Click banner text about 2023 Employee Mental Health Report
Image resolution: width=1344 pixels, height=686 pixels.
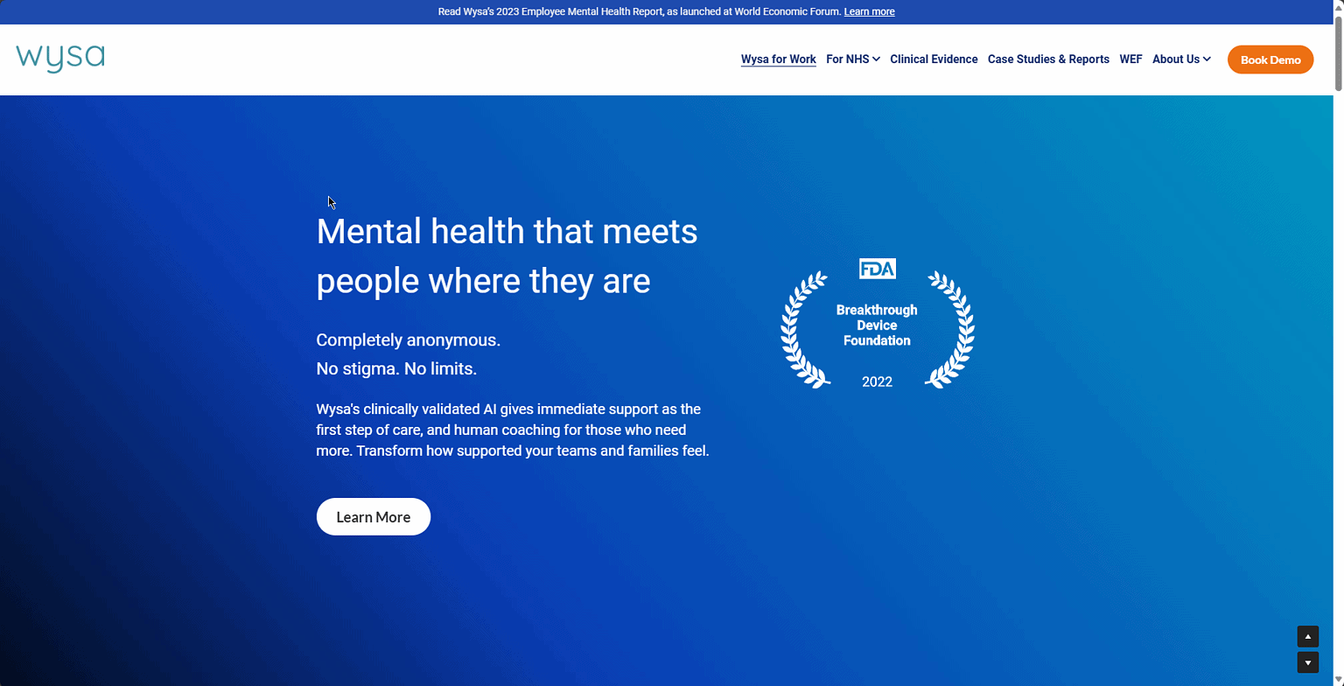[640, 11]
